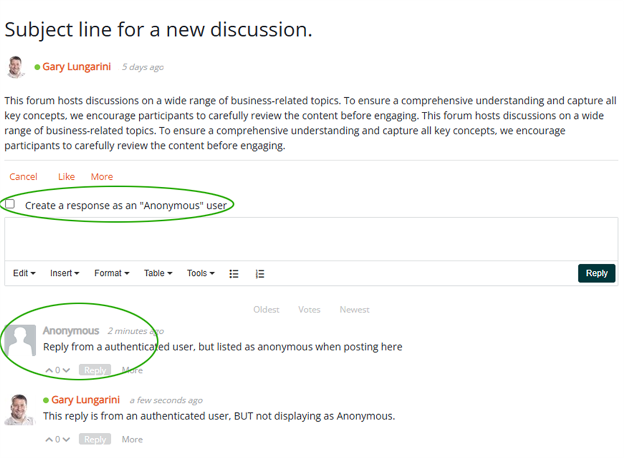Open the Edit menu in the editor
The image size is (624, 458).
pos(24,273)
